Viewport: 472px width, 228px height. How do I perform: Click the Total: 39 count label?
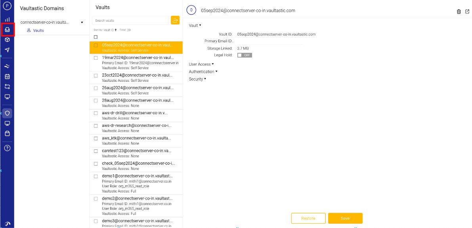point(125,30)
